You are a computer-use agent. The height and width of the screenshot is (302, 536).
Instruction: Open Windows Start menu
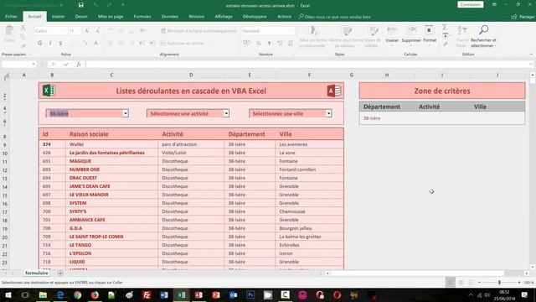coord(8,294)
